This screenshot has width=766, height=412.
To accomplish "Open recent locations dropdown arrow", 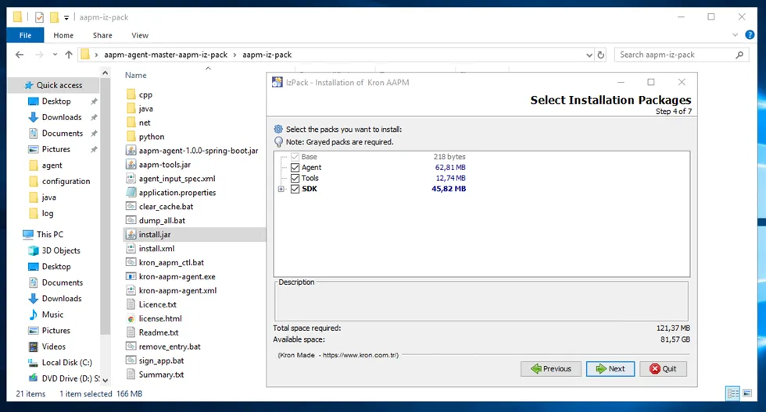I will click(55, 55).
